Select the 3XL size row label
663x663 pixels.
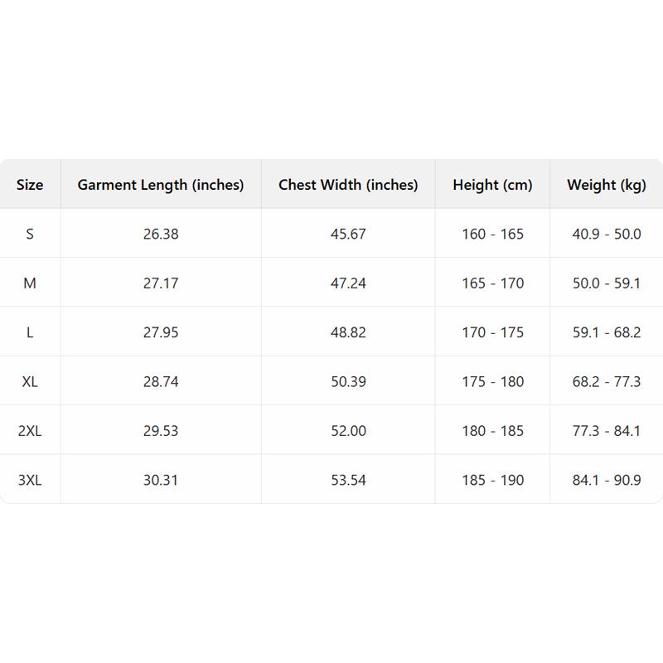[30, 480]
